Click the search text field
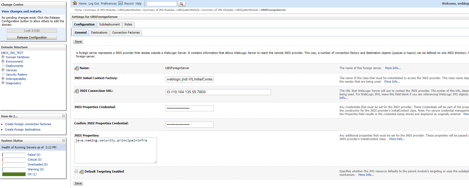Viewport: 469px width, 188px height. coord(162,4)
